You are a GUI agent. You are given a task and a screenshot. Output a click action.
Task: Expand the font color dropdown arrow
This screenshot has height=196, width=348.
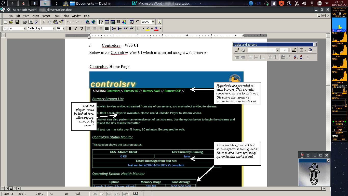tap(160, 28)
